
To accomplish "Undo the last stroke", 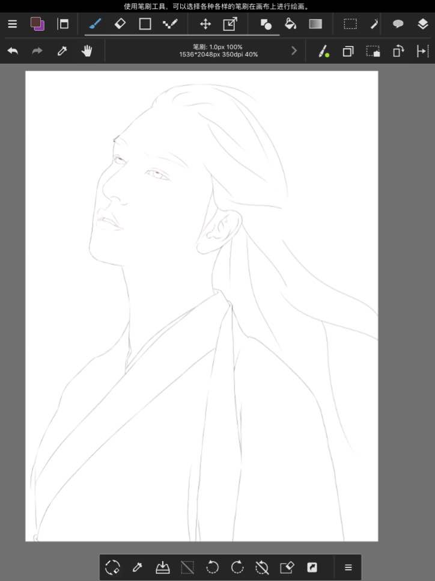I will (x=13, y=51).
